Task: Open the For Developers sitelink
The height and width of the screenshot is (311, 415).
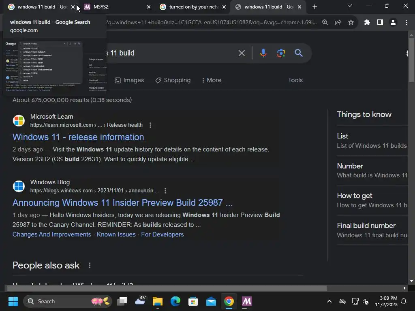Action: point(163,234)
